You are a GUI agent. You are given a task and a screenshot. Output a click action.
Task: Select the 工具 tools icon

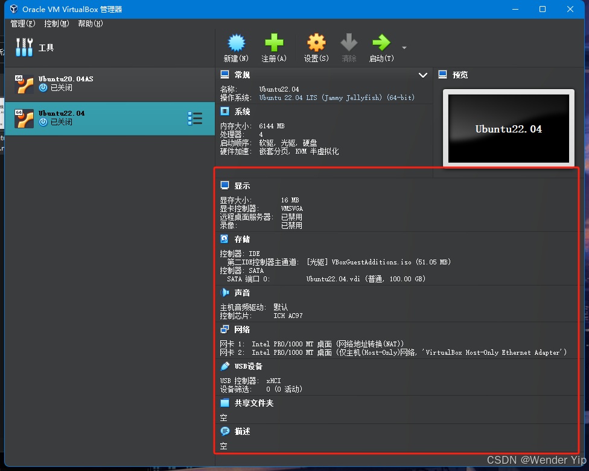(x=24, y=47)
